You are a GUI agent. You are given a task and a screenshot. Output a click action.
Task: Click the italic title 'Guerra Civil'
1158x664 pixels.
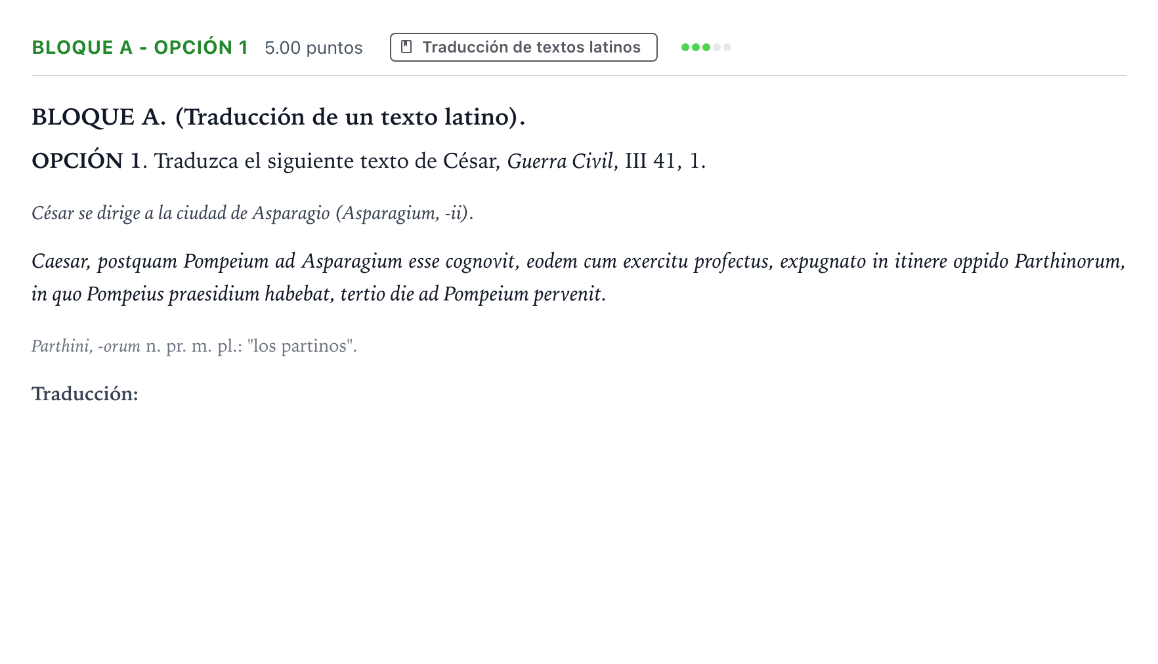(x=560, y=161)
